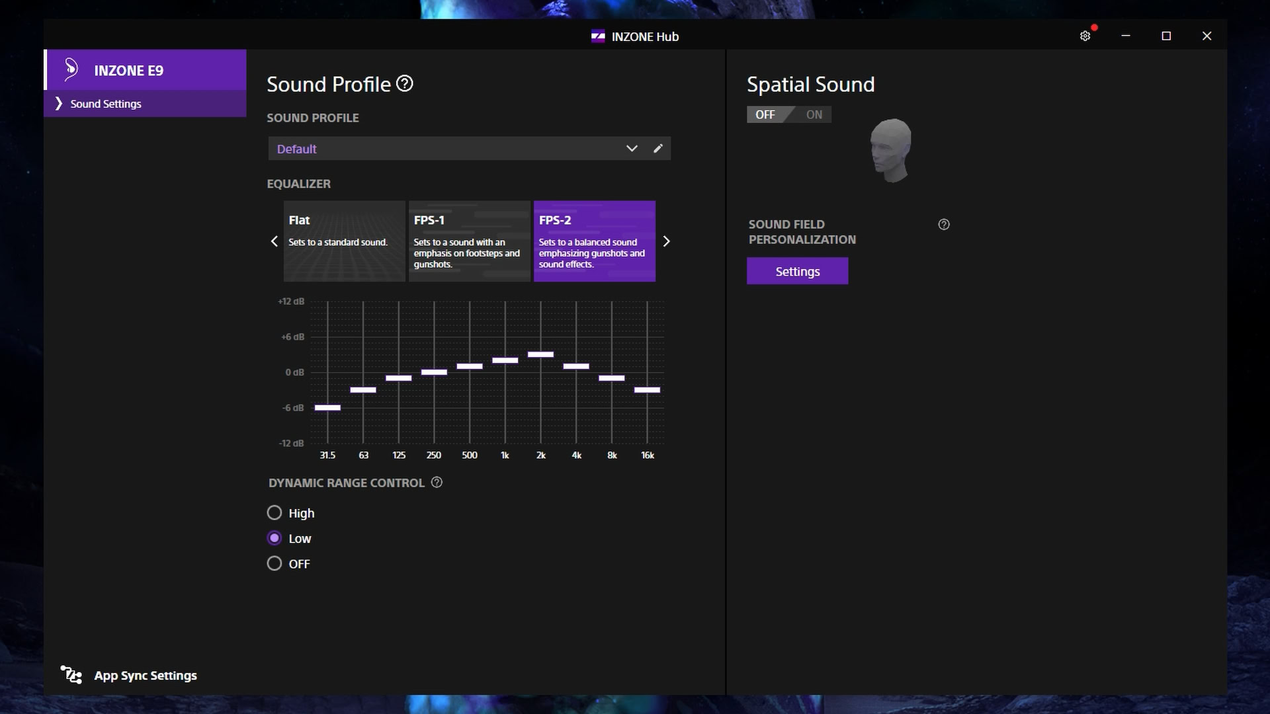This screenshot has height=714, width=1270.
Task: Click the +12 dB axis label
Action: coord(291,301)
